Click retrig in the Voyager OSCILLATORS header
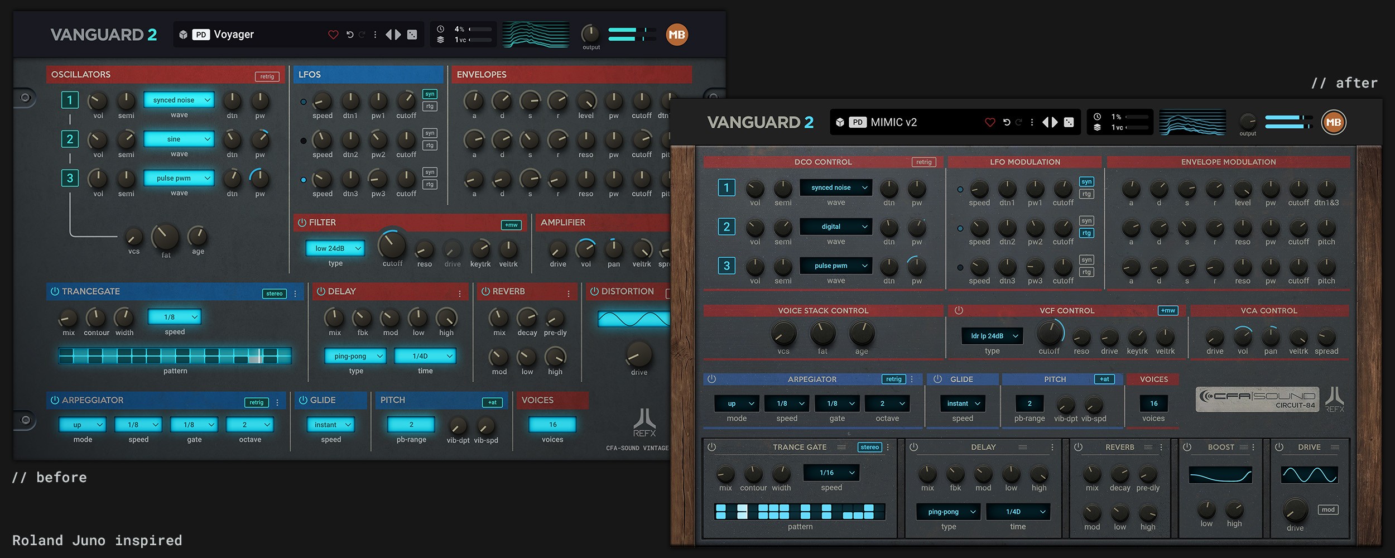1395x558 pixels. coord(267,76)
